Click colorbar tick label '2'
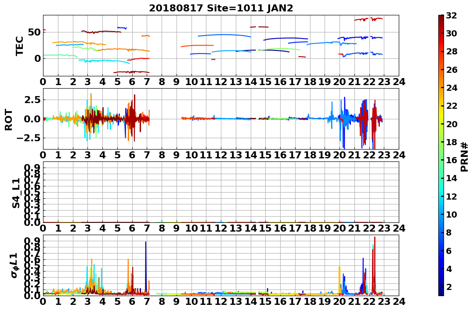The width and height of the screenshot is (473, 311). [x=449, y=286]
